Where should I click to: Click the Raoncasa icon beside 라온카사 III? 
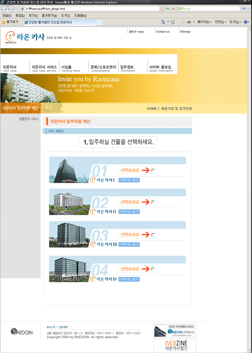(93, 244)
